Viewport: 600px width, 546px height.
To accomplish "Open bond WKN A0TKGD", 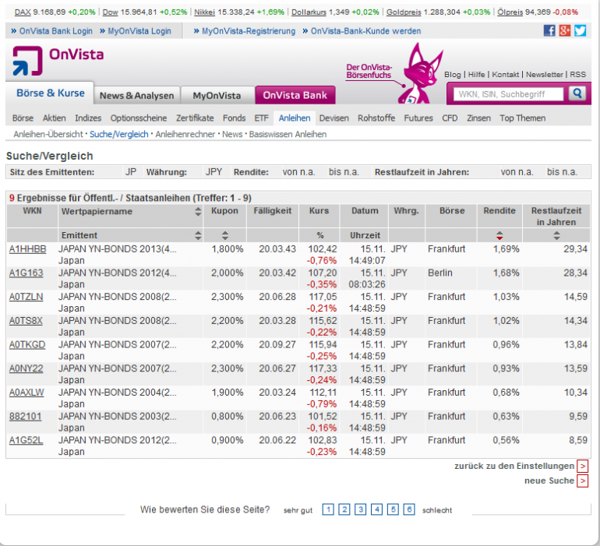I will 27,345.
